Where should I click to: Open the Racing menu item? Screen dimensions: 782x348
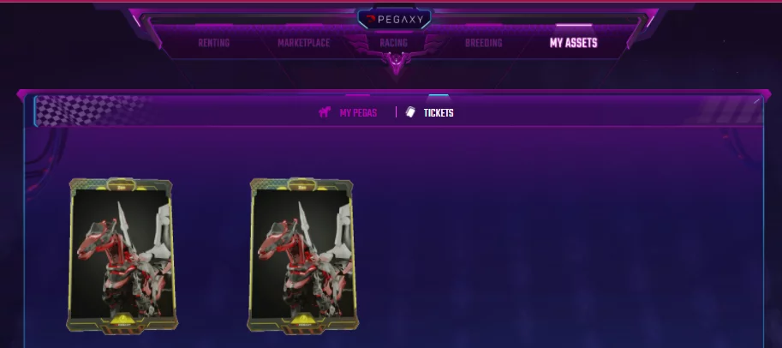[x=393, y=43]
